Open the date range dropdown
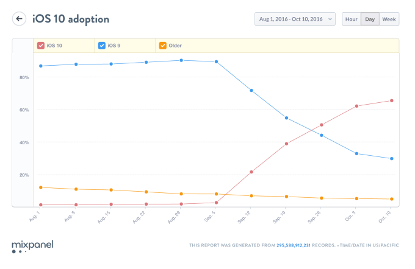The image size is (415, 269). (x=295, y=19)
